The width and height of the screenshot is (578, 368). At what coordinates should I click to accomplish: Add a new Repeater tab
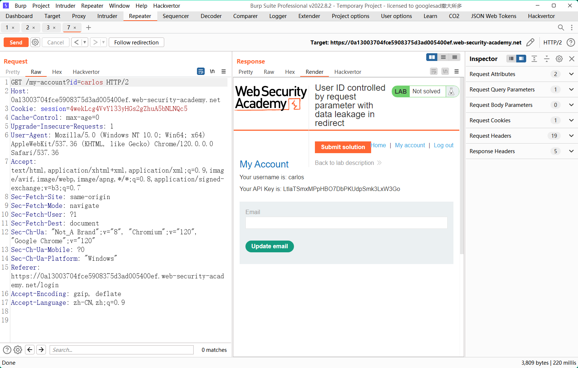(89, 28)
